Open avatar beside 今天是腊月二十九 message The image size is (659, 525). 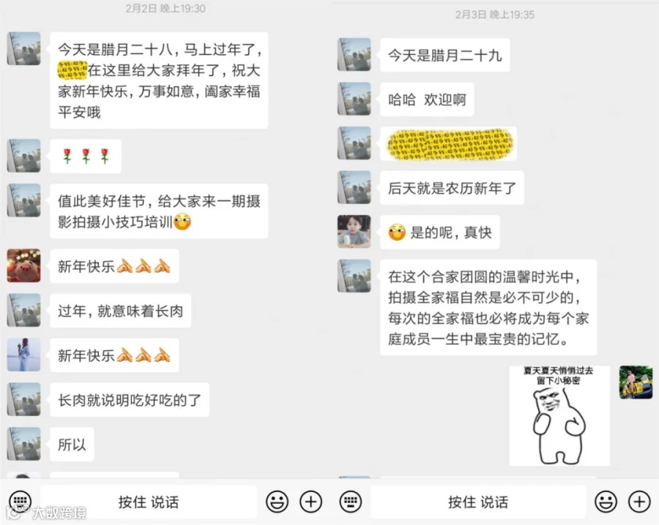(x=354, y=55)
